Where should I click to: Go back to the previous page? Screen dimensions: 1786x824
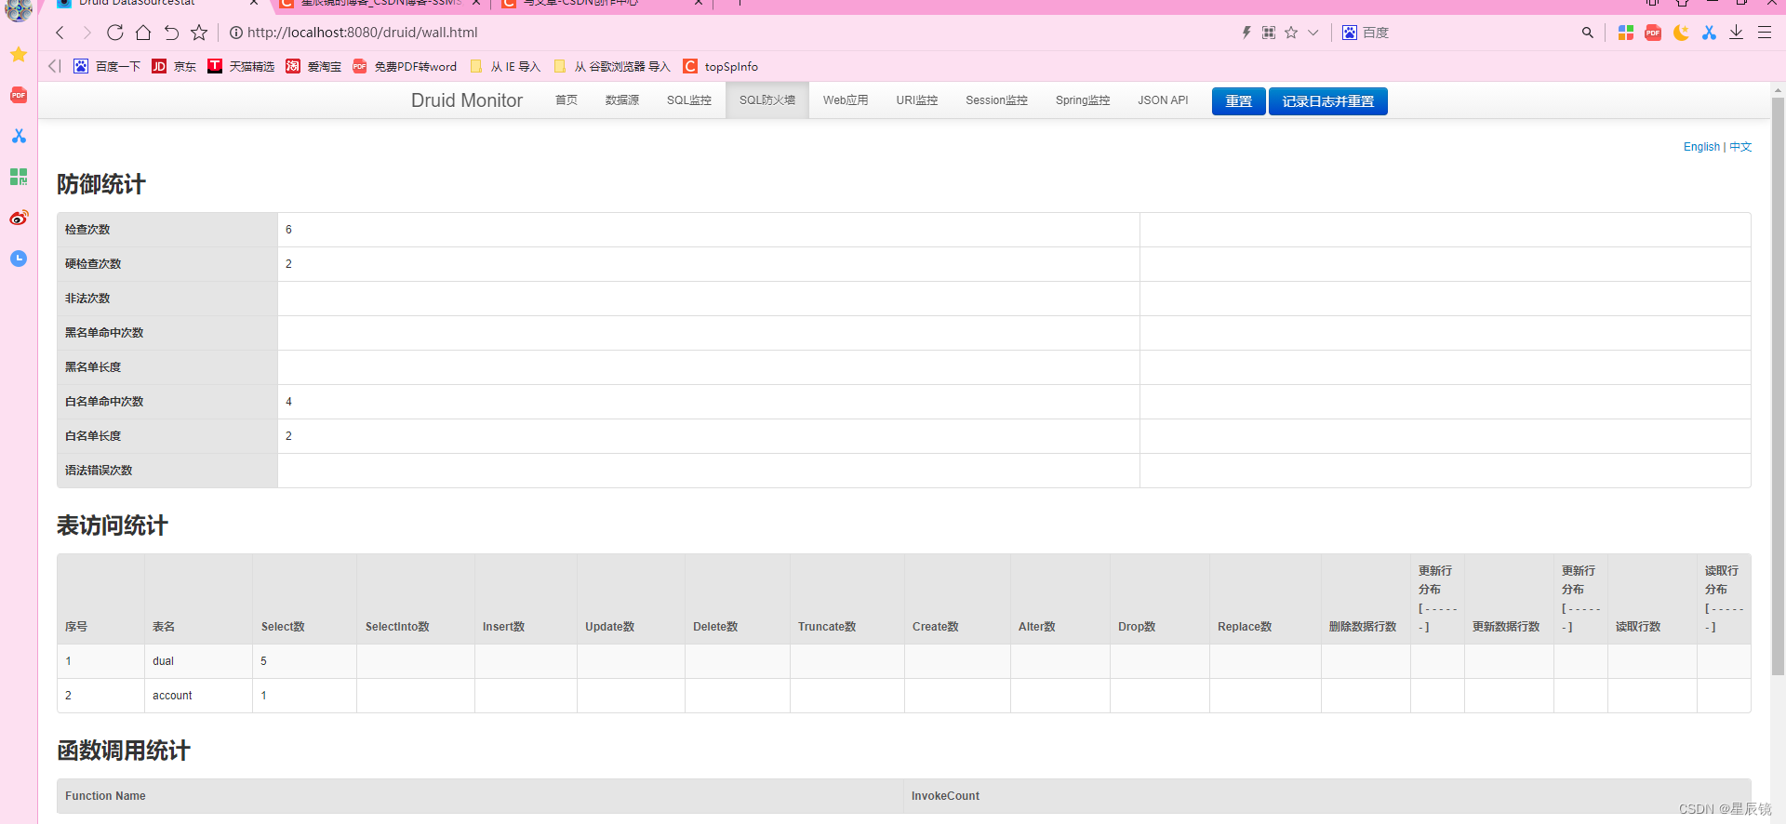point(60,33)
